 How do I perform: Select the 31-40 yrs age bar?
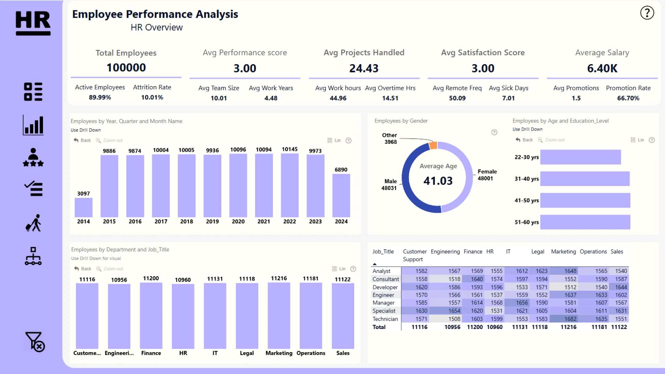pyautogui.click(x=585, y=179)
